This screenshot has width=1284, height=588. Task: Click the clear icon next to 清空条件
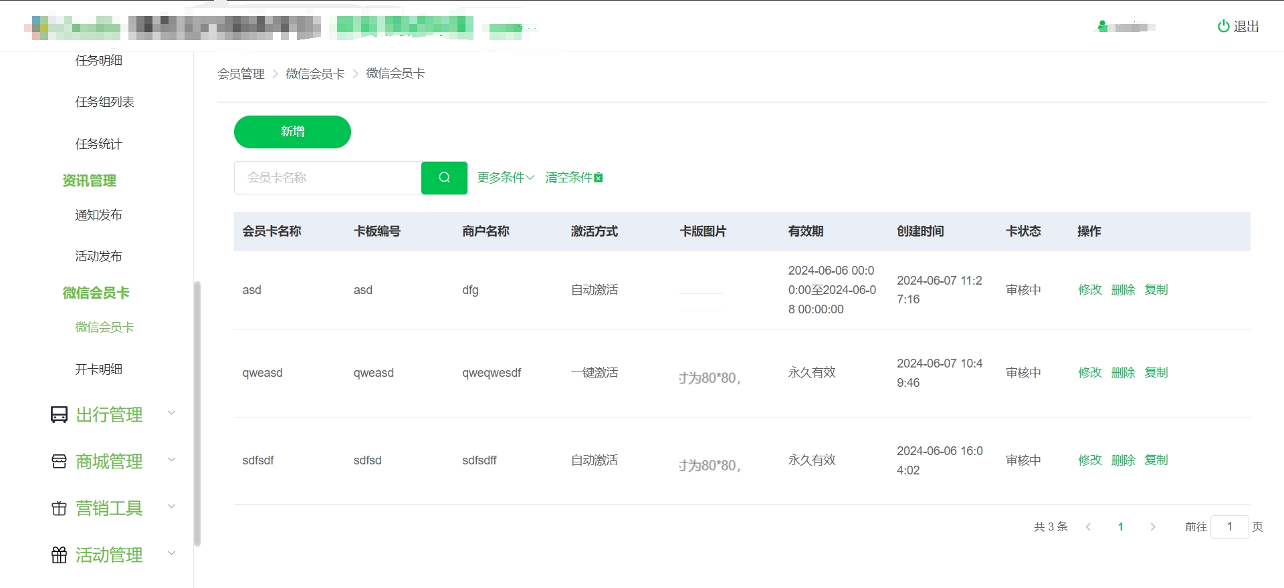tap(599, 178)
